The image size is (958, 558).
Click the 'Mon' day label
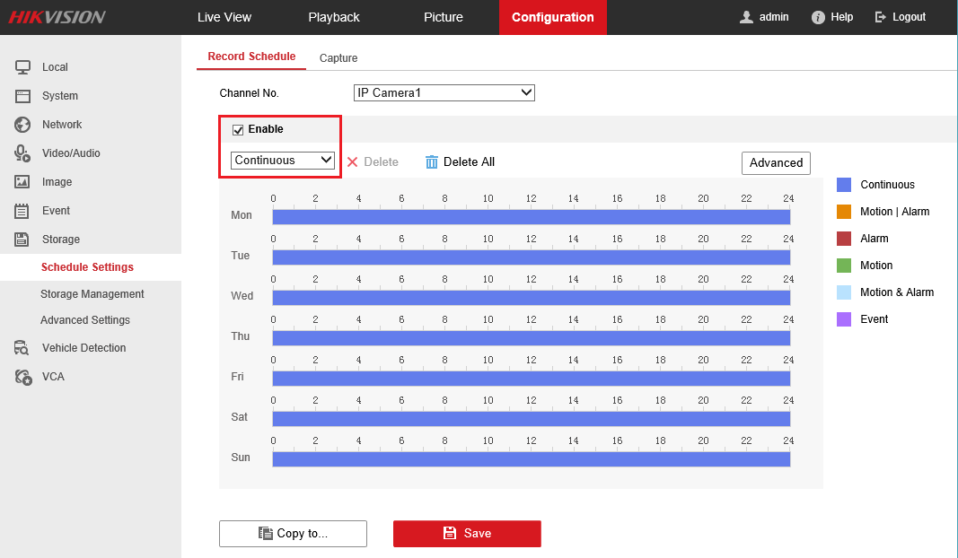tap(242, 215)
